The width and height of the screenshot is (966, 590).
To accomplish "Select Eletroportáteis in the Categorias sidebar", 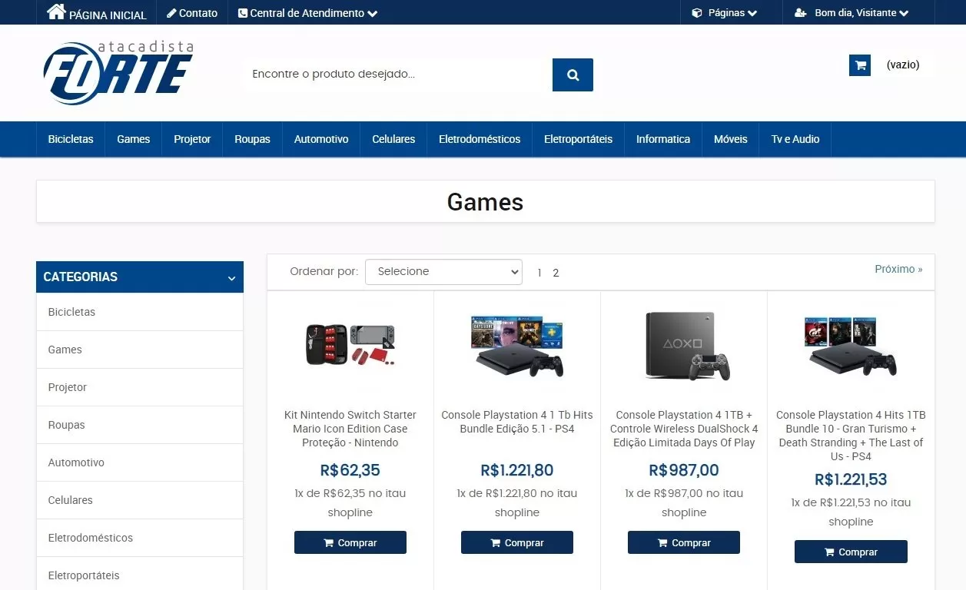I will coord(140,575).
